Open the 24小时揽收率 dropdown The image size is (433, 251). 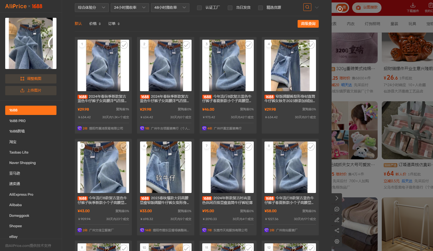click(130, 8)
